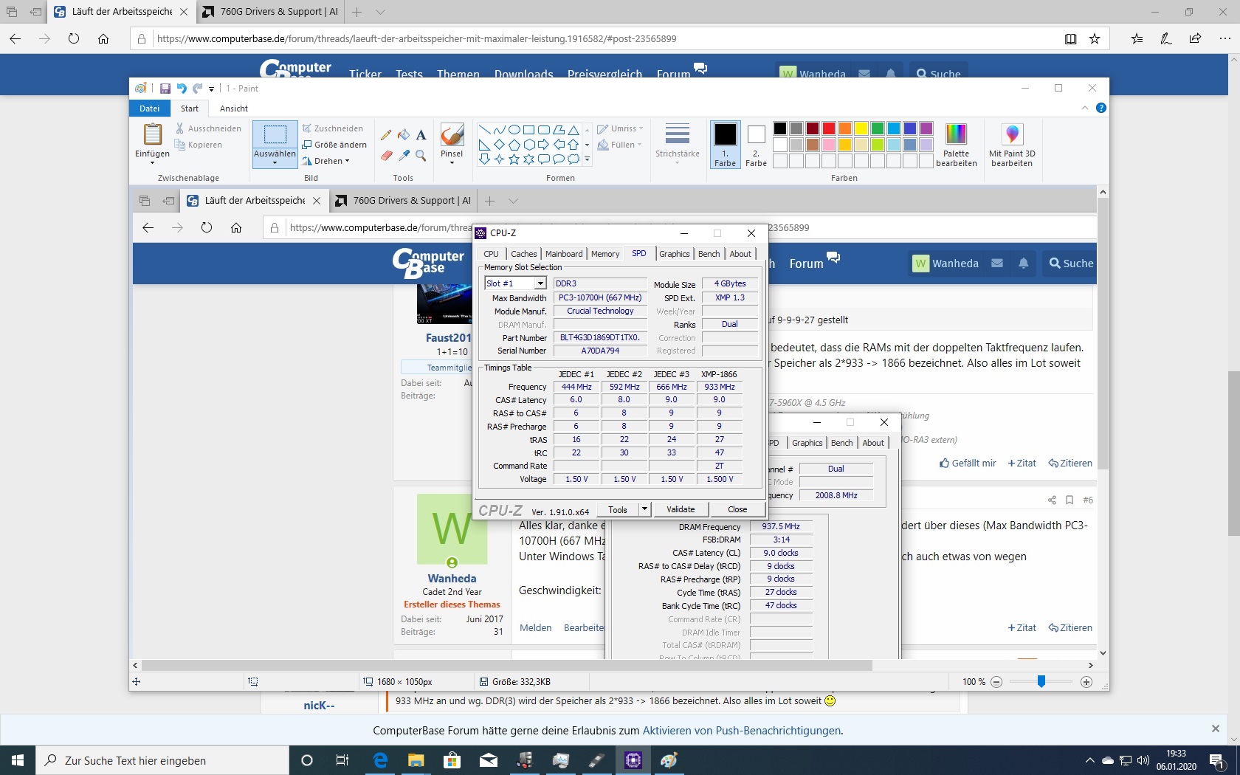Select the Fill bucket tool
This screenshot has height=775, width=1240.
point(404,135)
